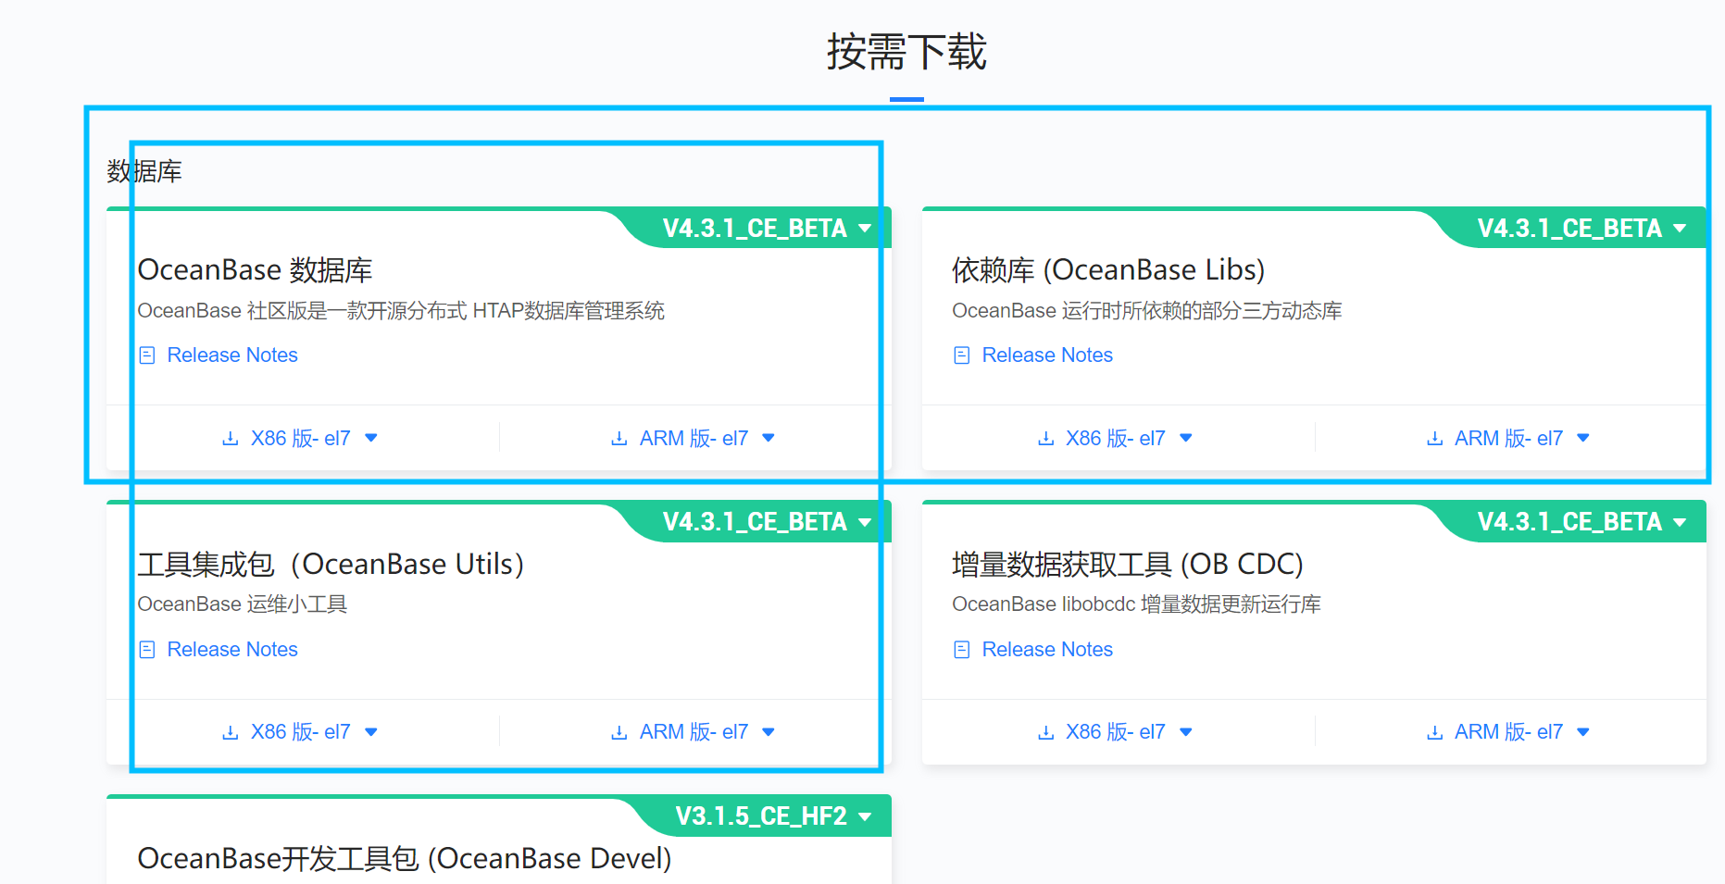Open Release Notes for 工具集成包 OceanBase Utils
The height and width of the screenshot is (884, 1725).
click(232, 650)
